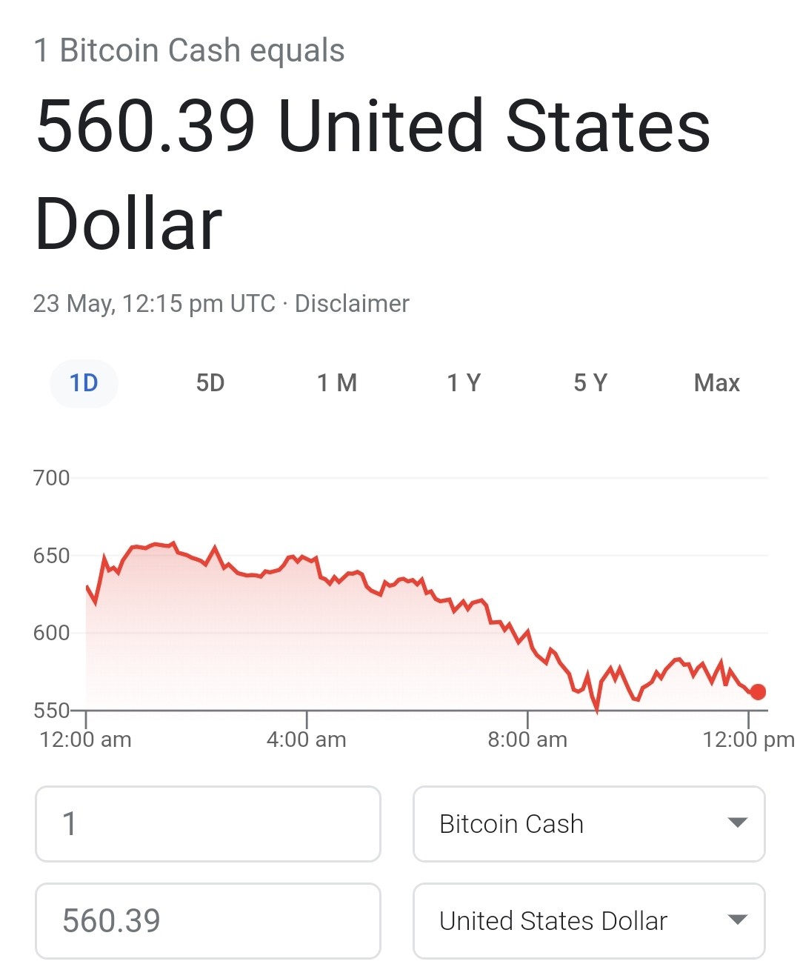The height and width of the screenshot is (967, 800).
Task: Show the 1 M price history
Action: [x=337, y=383]
